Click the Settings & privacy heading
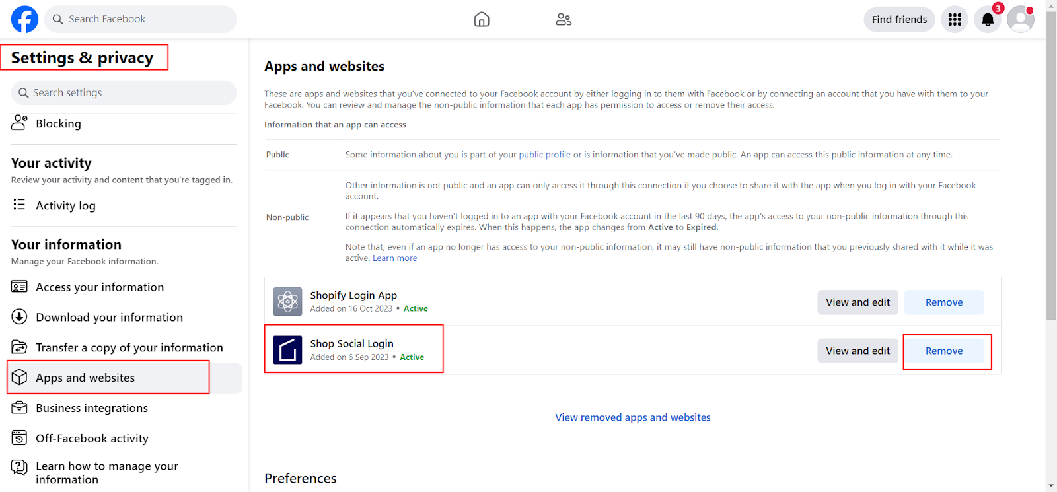Viewport: 1057px width, 492px height. (82, 58)
